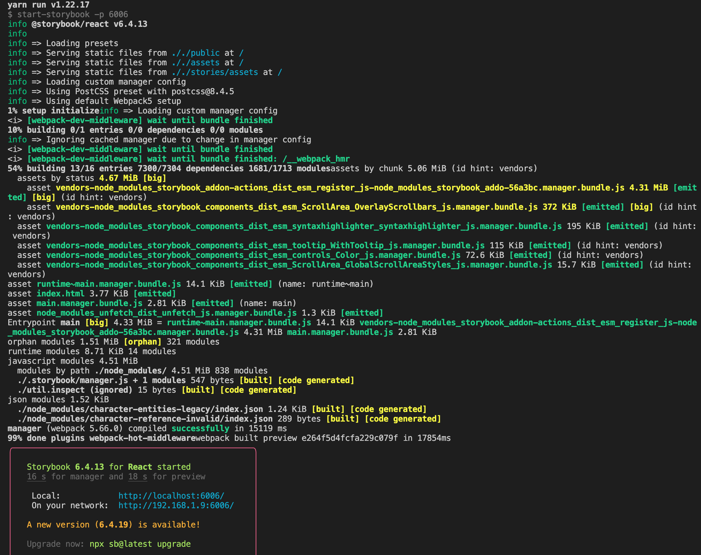Image resolution: width=701 pixels, height=555 pixels.
Task: Click the new version 6.4.19 notice
Action: click(113, 524)
